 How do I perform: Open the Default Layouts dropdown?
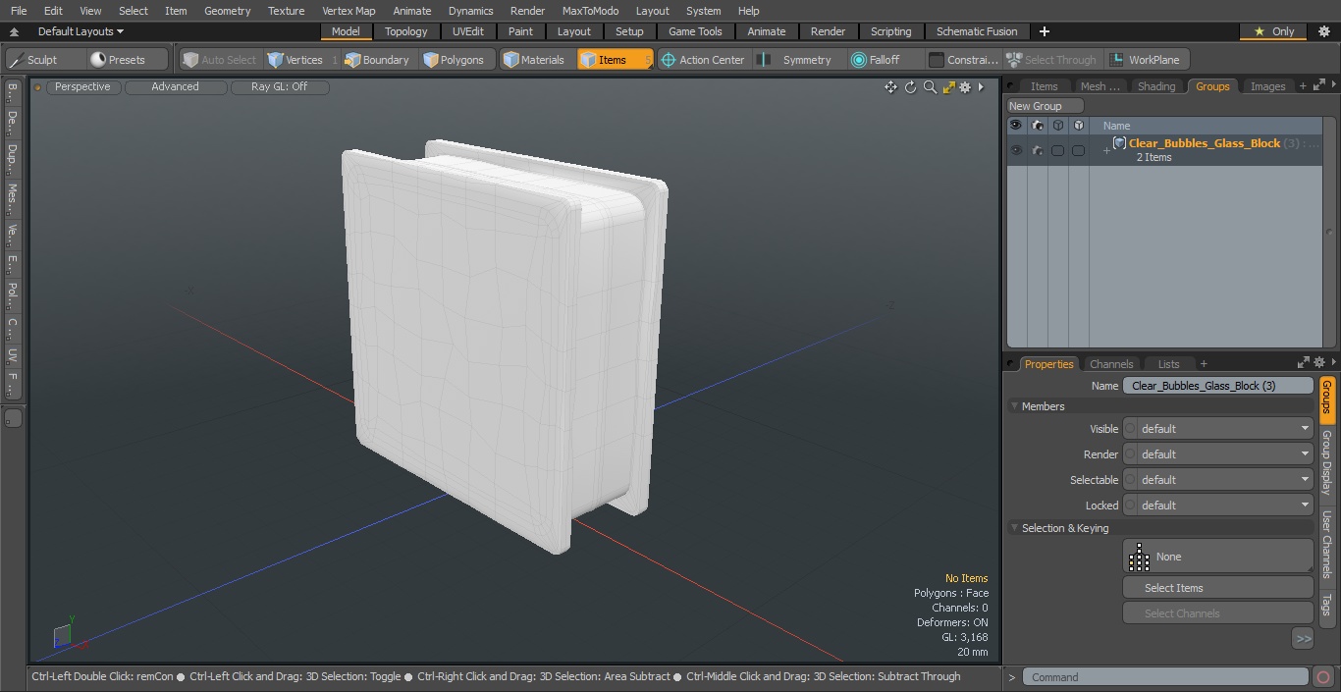tap(80, 31)
